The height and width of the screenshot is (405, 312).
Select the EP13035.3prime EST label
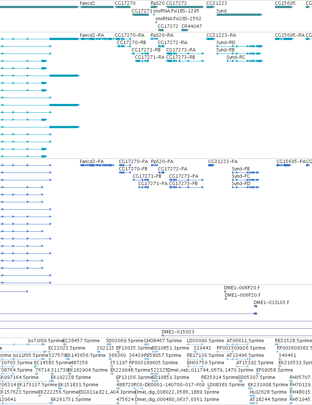(134, 348)
